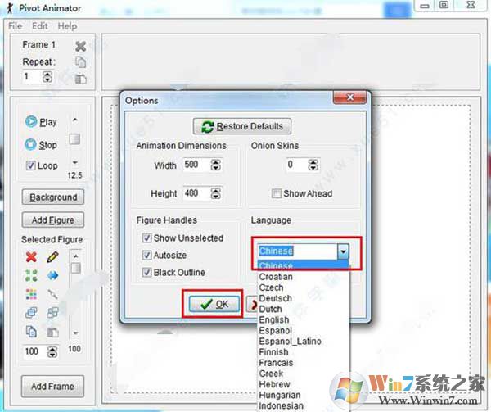Click figure size spinner arrows

(52, 351)
